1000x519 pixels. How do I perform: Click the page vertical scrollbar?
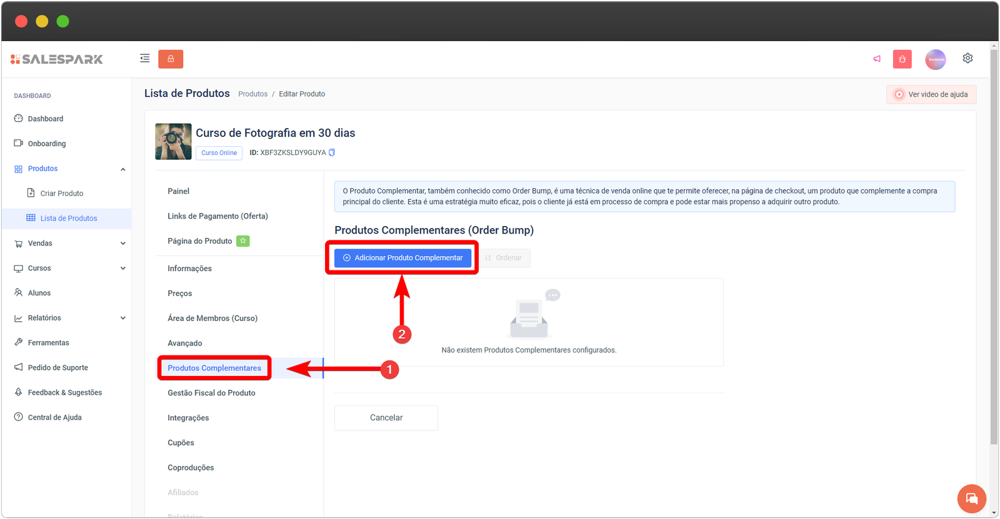[x=994, y=250]
